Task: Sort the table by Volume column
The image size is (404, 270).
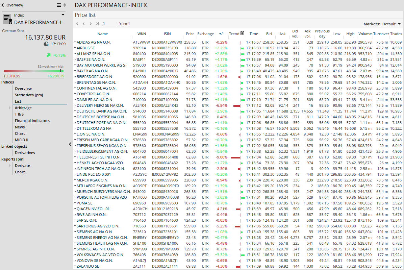Action: point(365,34)
